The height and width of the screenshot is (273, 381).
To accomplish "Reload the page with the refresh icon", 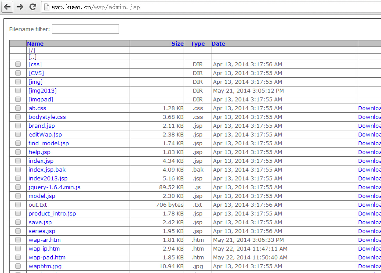I will coord(33,7).
